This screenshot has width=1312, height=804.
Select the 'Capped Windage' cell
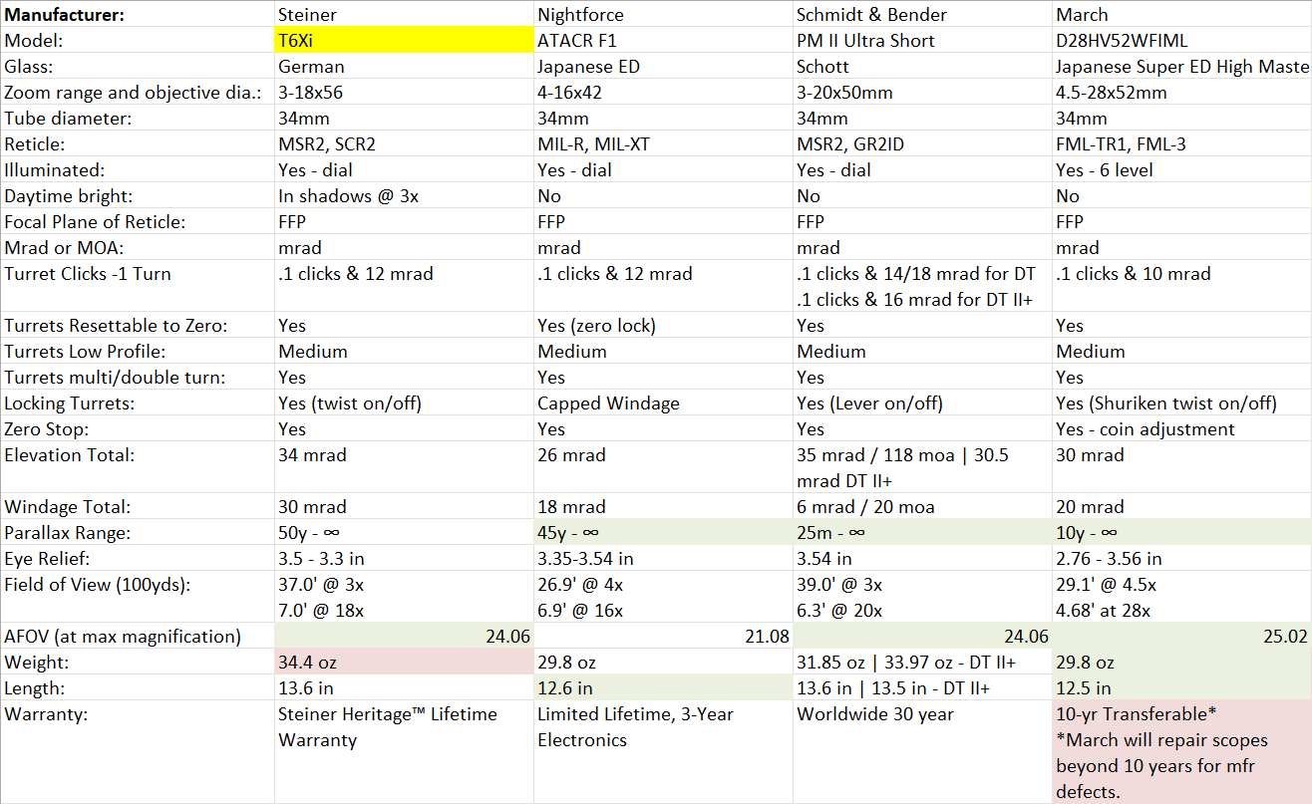pyautogui.click(x=664, y=403)
